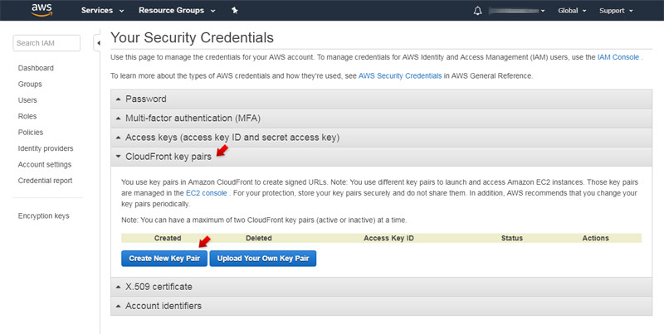Focus the Search IAM input field
Viewport: 664px width, 334px height.
click(46, 43)
